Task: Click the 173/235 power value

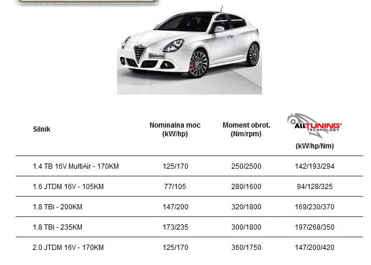Action: click(175, 227)
